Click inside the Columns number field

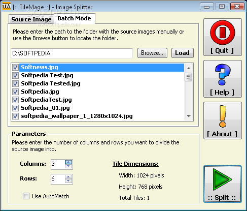58,164
